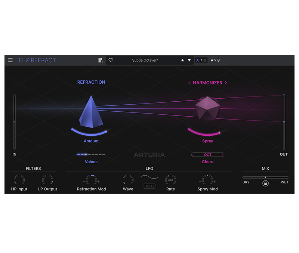Set the Voices segment selector

point(91,154)
